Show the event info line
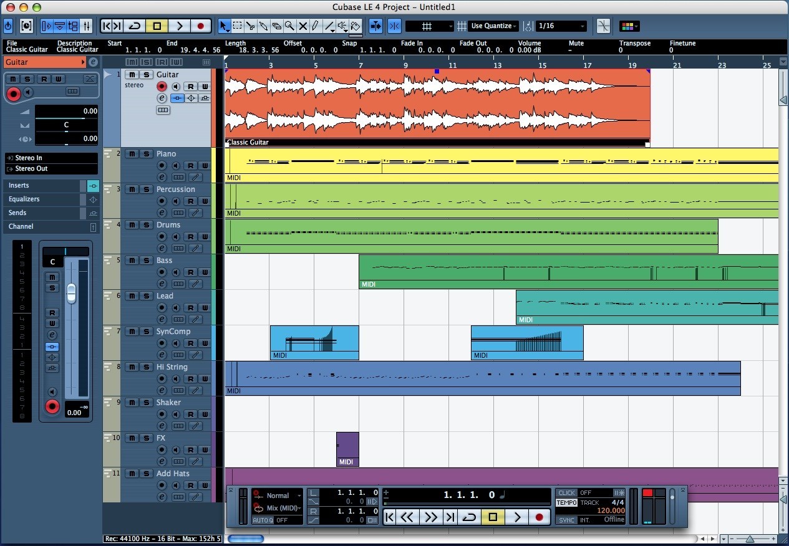 pyautogui.click(x=60, y=26)
